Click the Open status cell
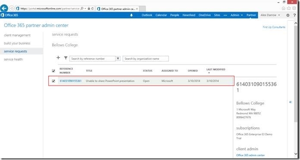Screen dimensions: 300x160 146,81
